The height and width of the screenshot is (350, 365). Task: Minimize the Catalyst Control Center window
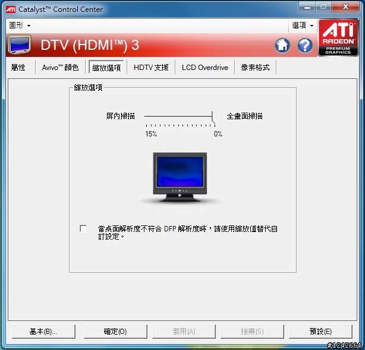click(307, 7)
